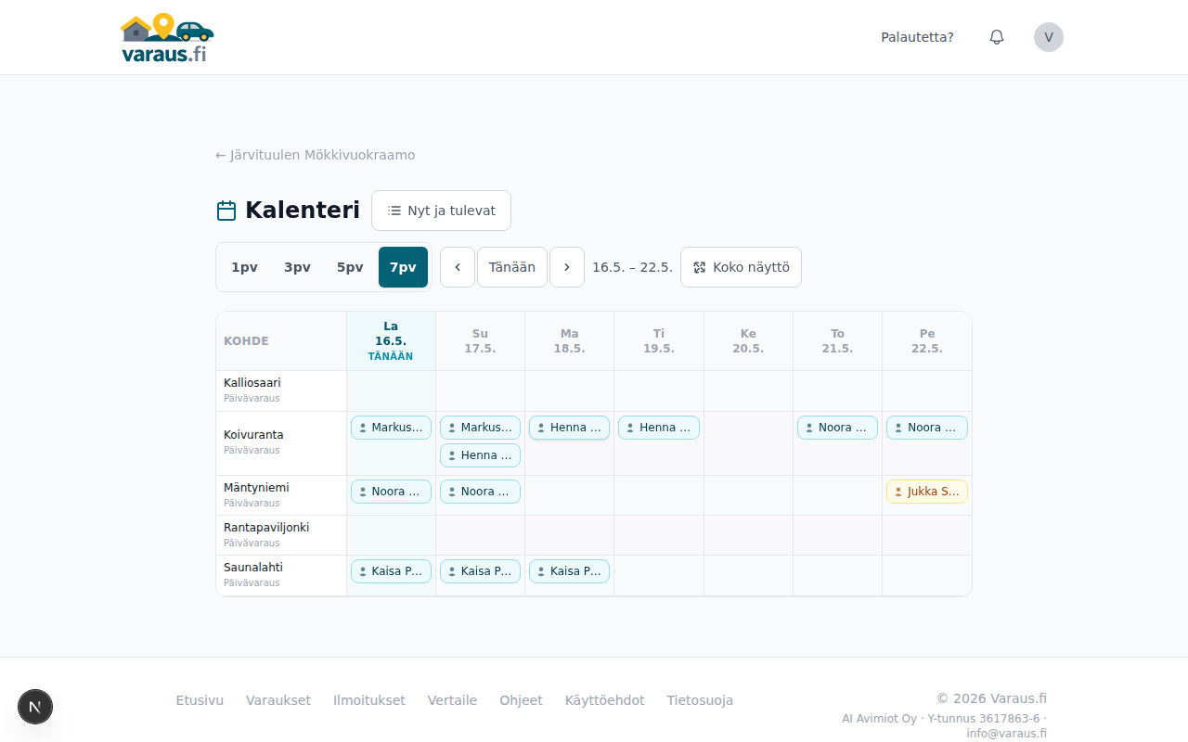The image size is (1188, 742).
Task: Open Markus booking for Koivuranta on La 16.5.
Action: coord(391,428)
